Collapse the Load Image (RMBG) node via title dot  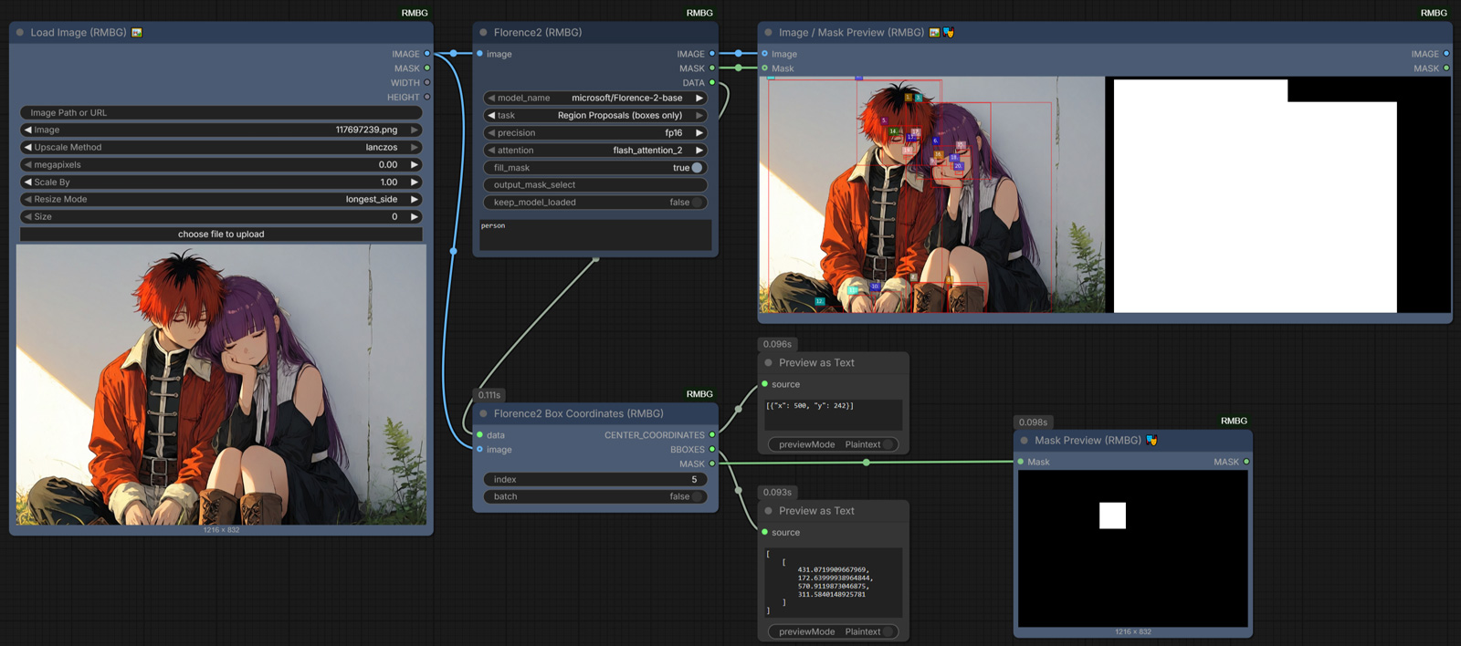pyautogui.click(x=20, y=32)
